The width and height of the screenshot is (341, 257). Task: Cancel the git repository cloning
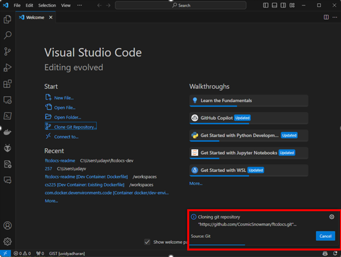[325, 236]
